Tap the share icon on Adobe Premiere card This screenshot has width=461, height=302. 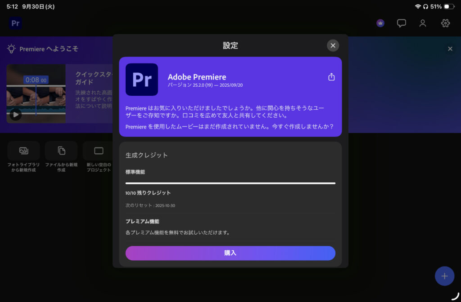coord(331,77)
